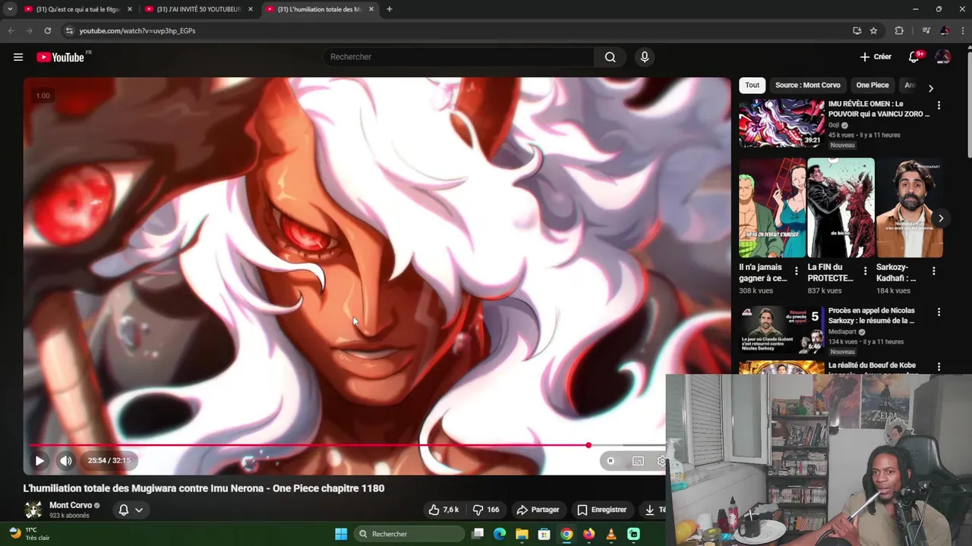Open the Sarkozy-Kadhafi Short thumbnail
Viewport: 972px width, 546px height.
point(909,208)
